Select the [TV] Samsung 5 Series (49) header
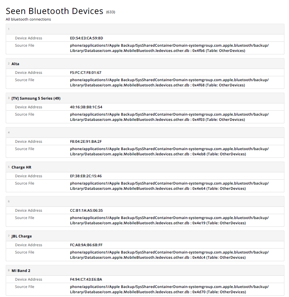Screen dimensions: 289x297 click(36, 98)
